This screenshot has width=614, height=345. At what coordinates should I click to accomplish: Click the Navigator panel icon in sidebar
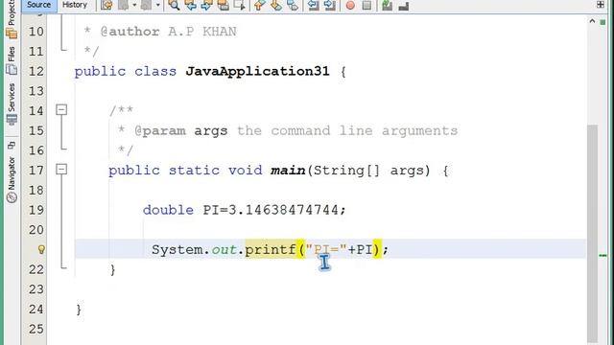coord(12,197)
